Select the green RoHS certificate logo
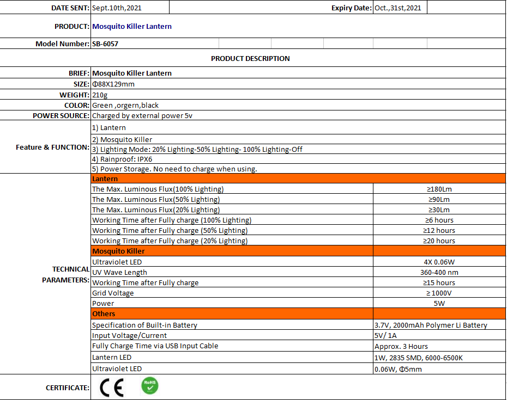 point(149,386)
